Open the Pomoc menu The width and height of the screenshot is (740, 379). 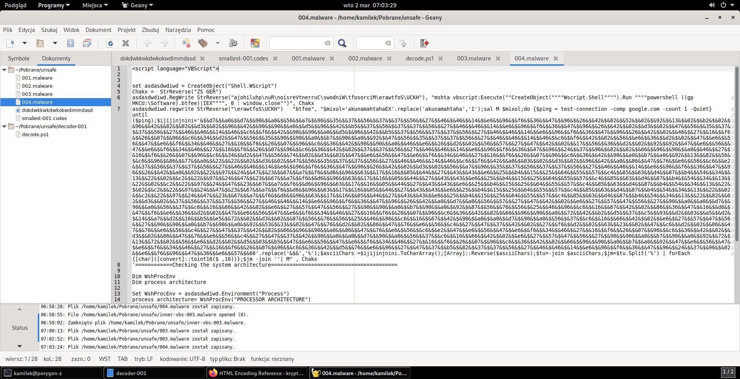pyautogui.click(x=206, y=30)
